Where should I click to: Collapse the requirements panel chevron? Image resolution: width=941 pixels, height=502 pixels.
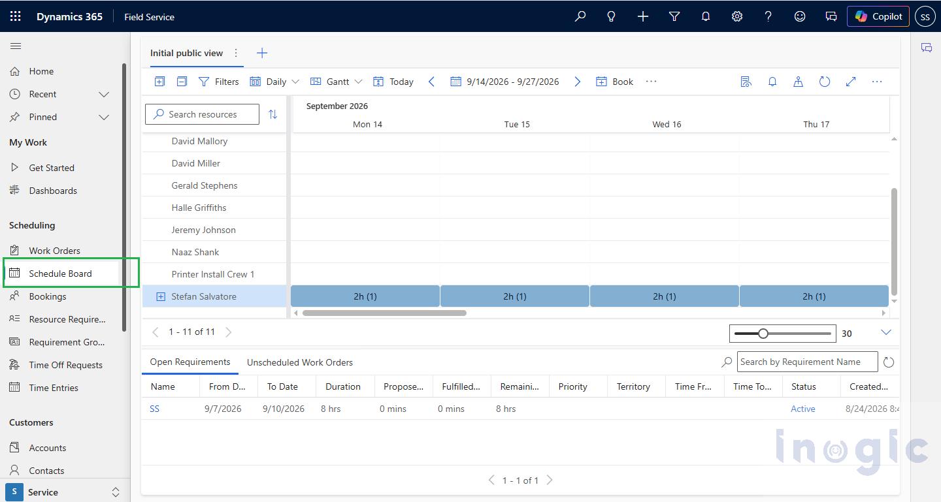coord(886,333)
